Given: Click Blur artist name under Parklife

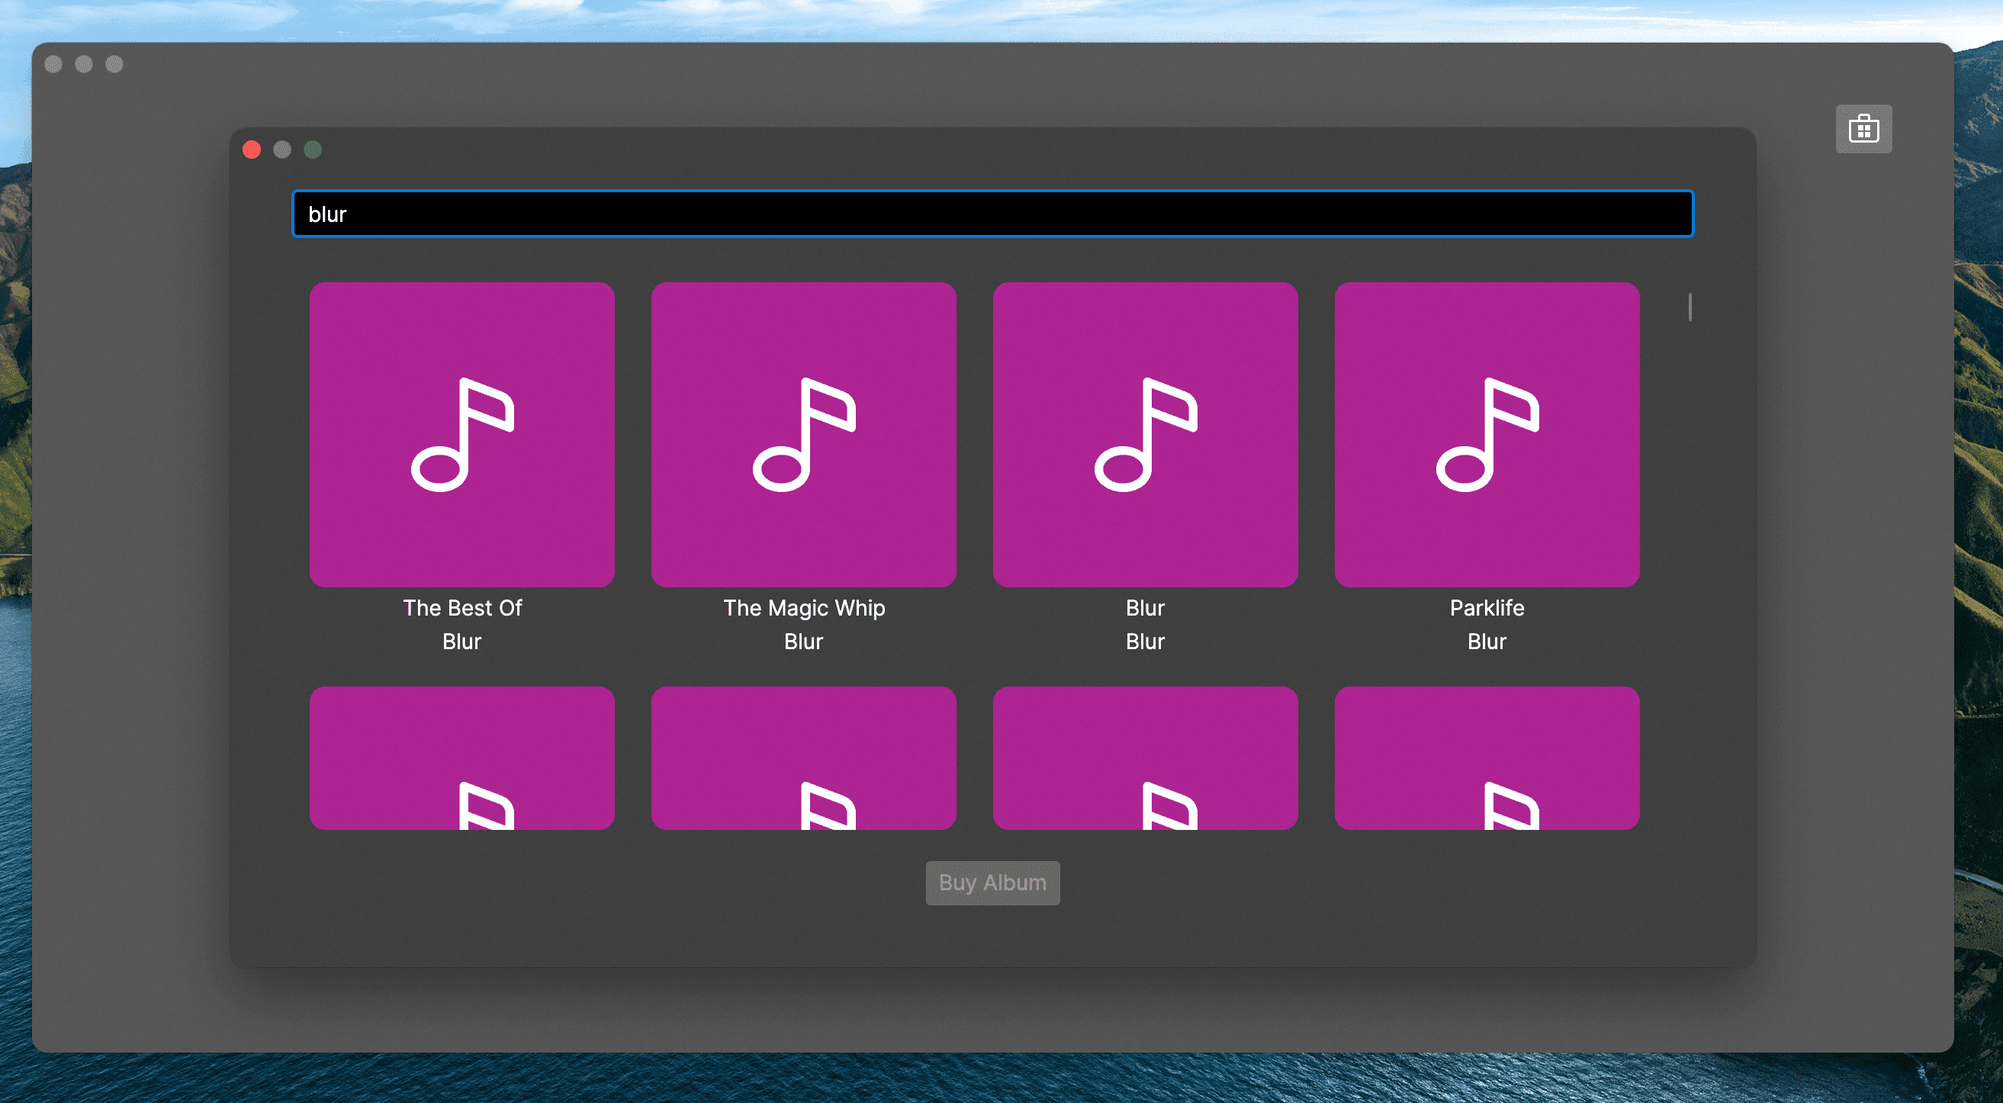Looking at the screenshot, I should (x=1487, y=642).
